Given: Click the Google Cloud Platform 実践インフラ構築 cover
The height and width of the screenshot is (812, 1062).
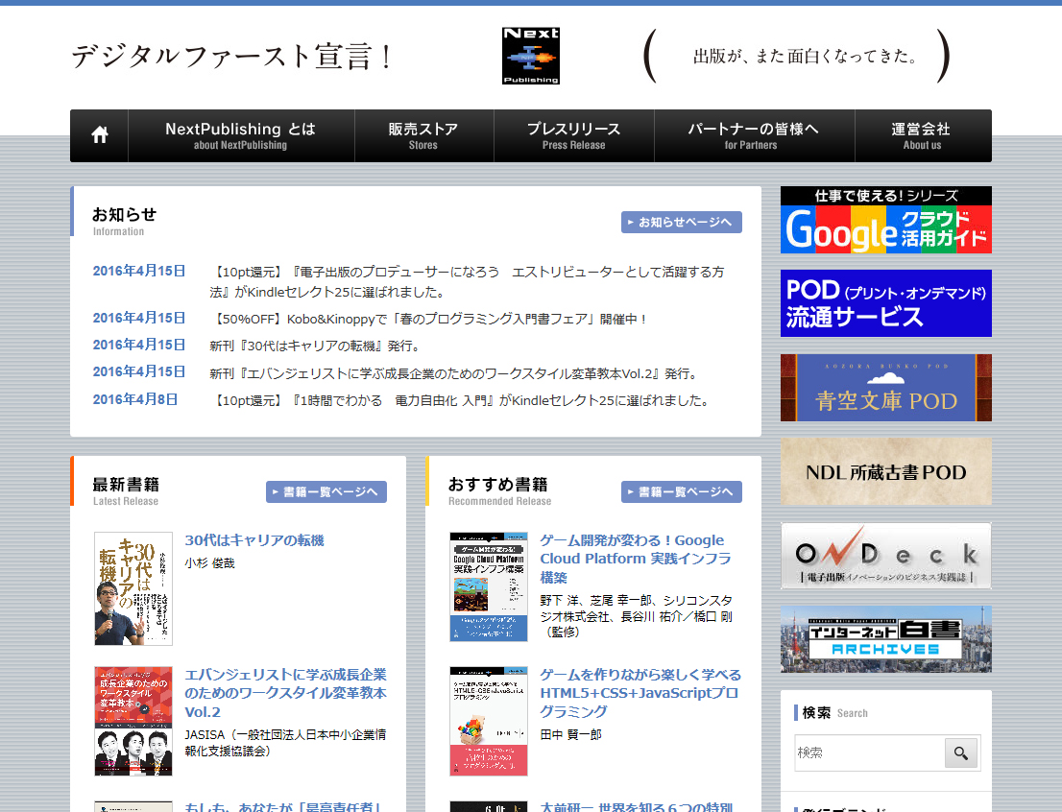Looking at the screenshot, I should pyautogui.click(x=489, y=586).
